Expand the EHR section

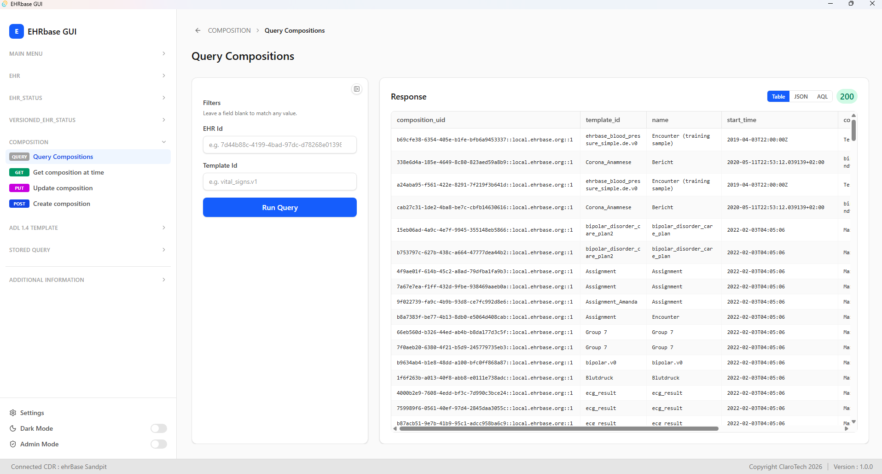point(88,76)
